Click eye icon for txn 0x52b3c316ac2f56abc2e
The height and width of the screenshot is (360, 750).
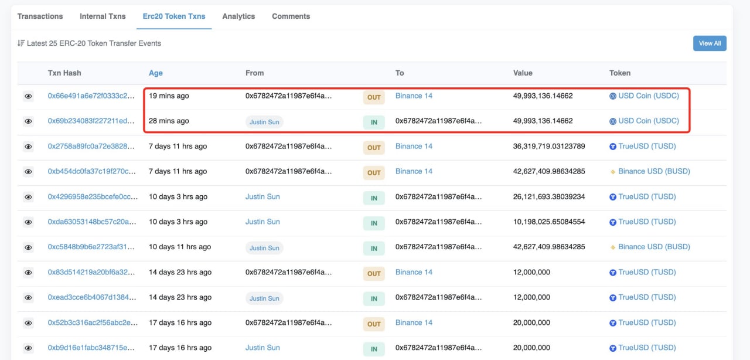(x=28, y=323)
